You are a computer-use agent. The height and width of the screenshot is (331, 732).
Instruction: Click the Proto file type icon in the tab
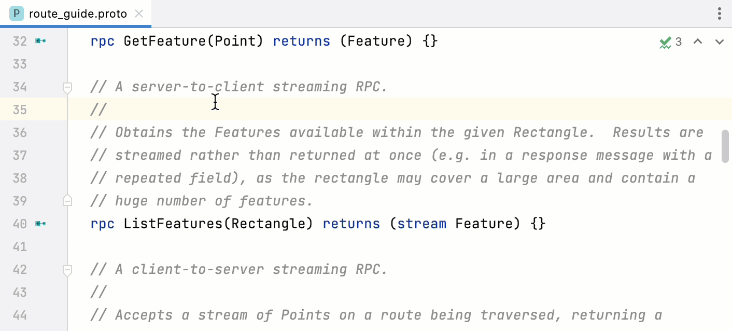click(x=17, y=13)
